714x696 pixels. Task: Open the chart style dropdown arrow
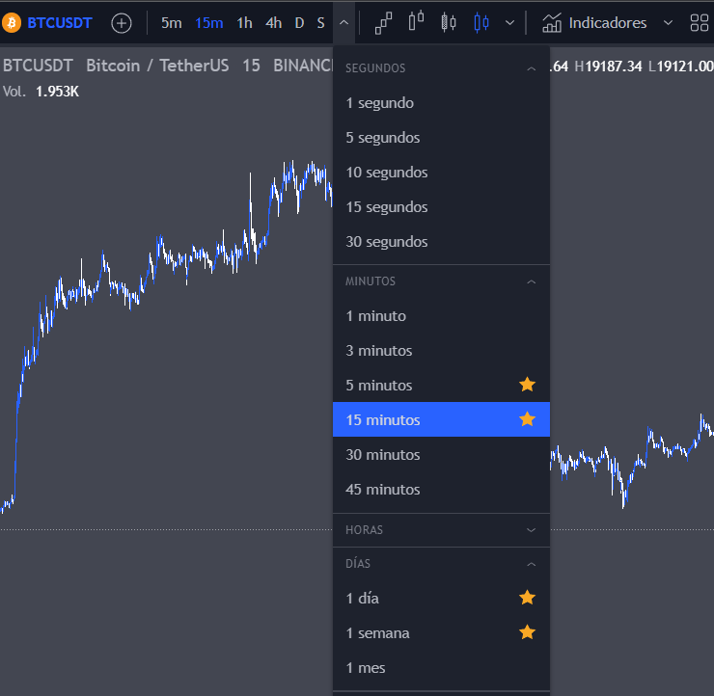510,23
